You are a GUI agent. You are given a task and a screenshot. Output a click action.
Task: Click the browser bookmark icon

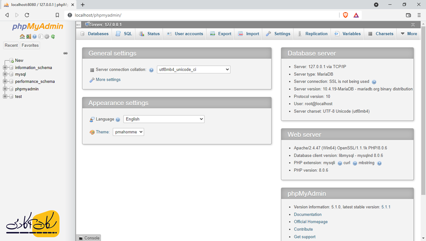click(x=57, y=15)
